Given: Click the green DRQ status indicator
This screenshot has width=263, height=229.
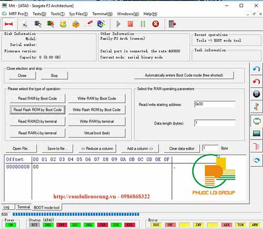Looking at the screenshot, I should (89, 225).
